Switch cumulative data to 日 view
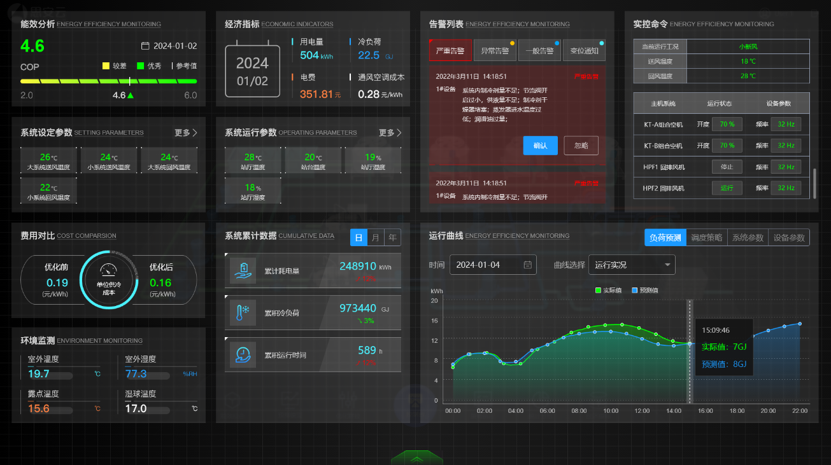 359,237
